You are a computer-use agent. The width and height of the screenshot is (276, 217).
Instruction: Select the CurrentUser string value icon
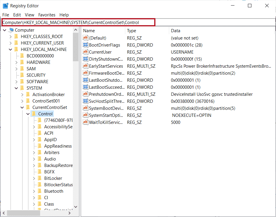click(85, 52)
